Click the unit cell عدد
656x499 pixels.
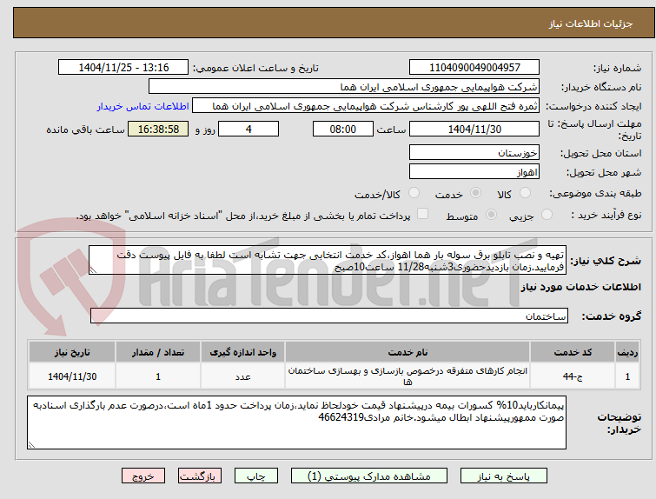(242, 376)
